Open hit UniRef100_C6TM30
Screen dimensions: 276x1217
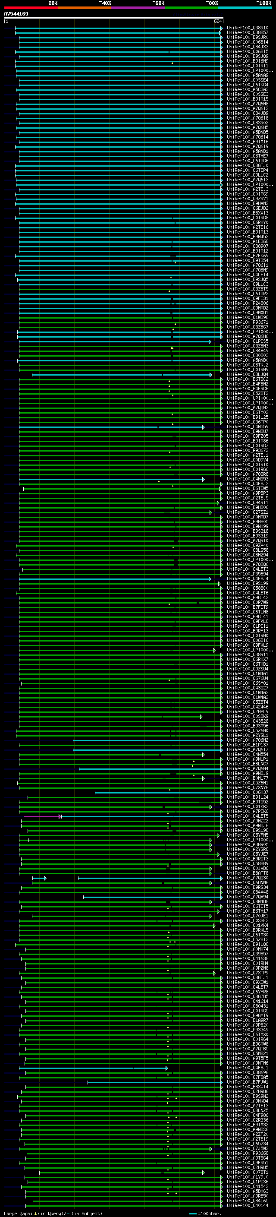247,935
